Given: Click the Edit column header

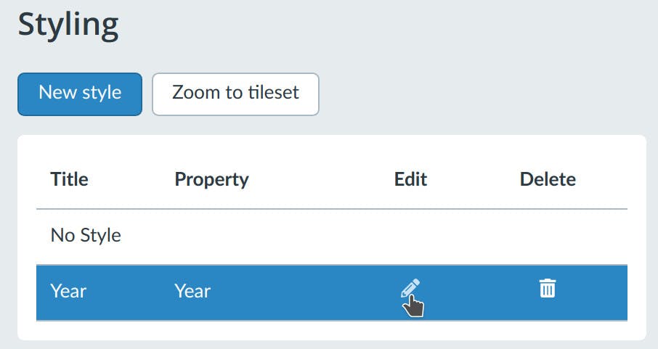Looking at the screenshot, I should (x=410, y=179).
